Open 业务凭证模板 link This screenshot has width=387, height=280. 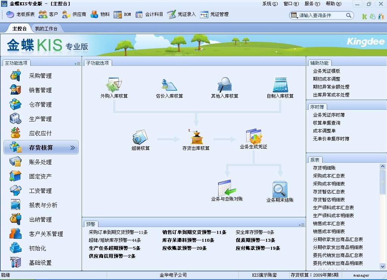(x=326, y=71)
